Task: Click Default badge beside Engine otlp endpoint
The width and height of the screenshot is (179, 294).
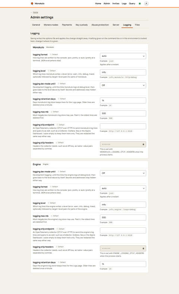Action: pyautogui.click(x=61, y=229)
